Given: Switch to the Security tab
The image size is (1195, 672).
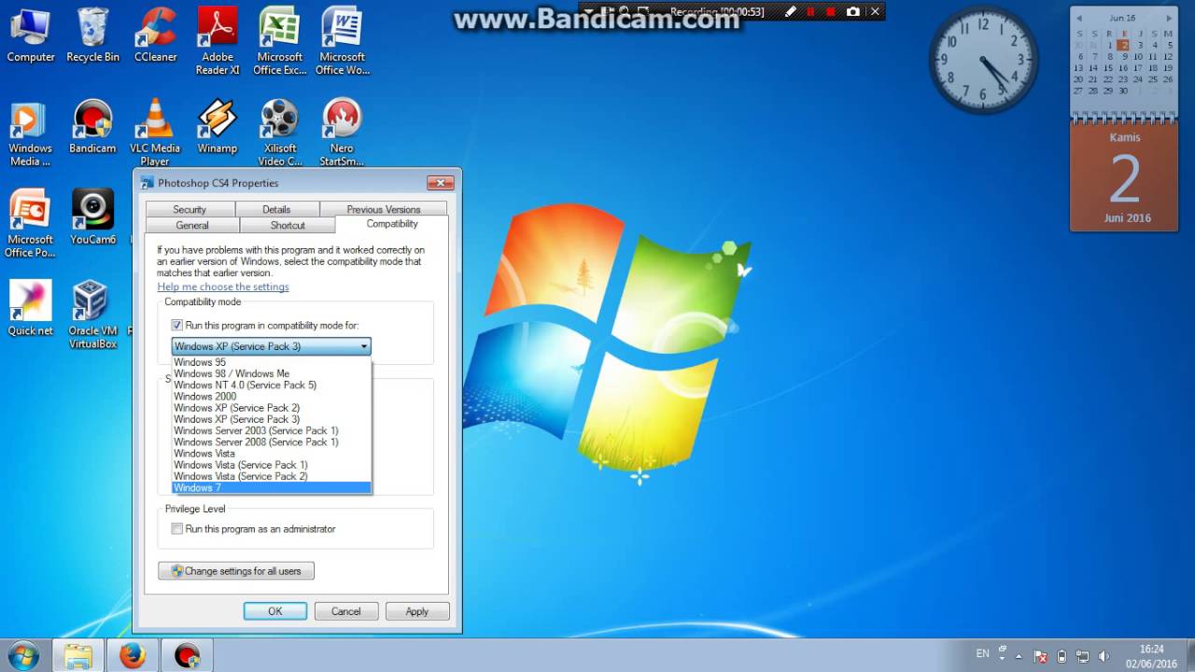Looking at the screenshot, I should (x=190, y=209).
